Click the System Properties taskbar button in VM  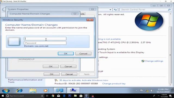tap(73, 90)
